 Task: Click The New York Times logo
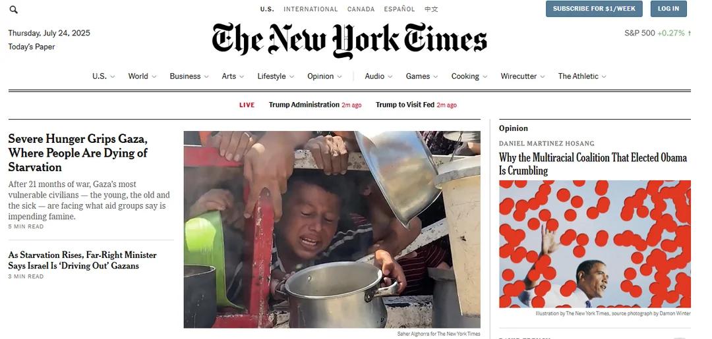coord(349,40)
